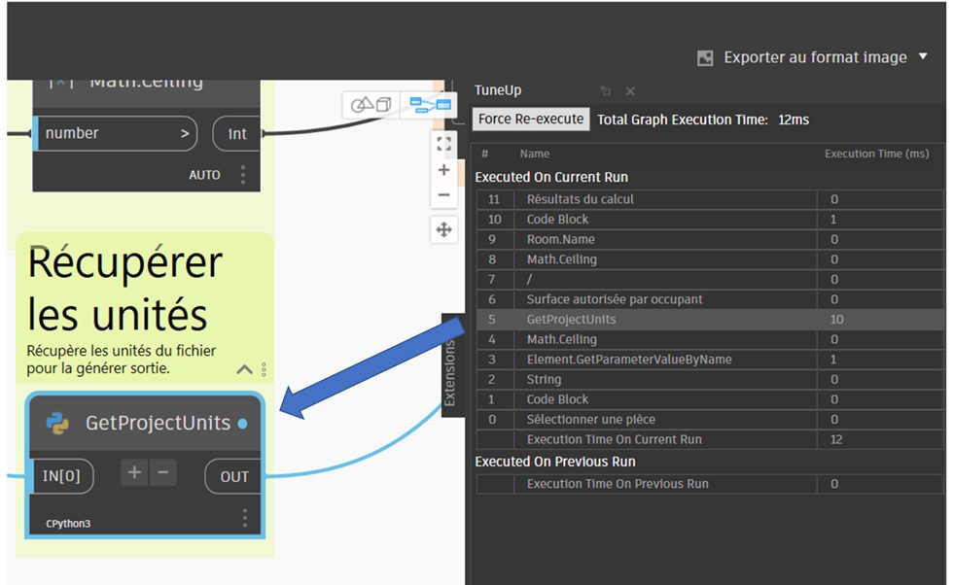Image resolution: width=953 pixels, height=585 pixels.
Task: Click the Zoom to fit icon
Action: click(x=443, y=144)
